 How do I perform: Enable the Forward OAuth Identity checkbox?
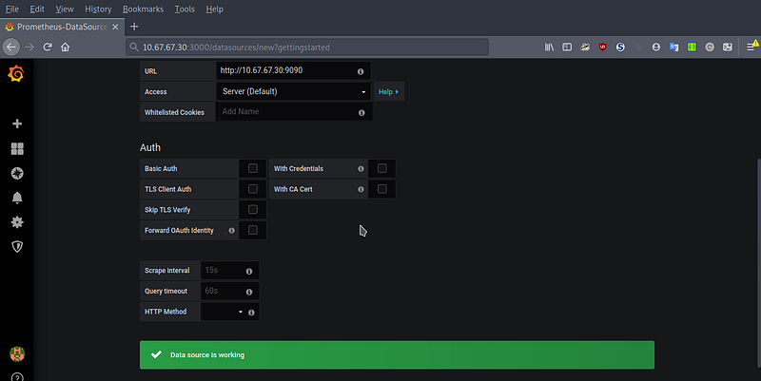(253, 230)
